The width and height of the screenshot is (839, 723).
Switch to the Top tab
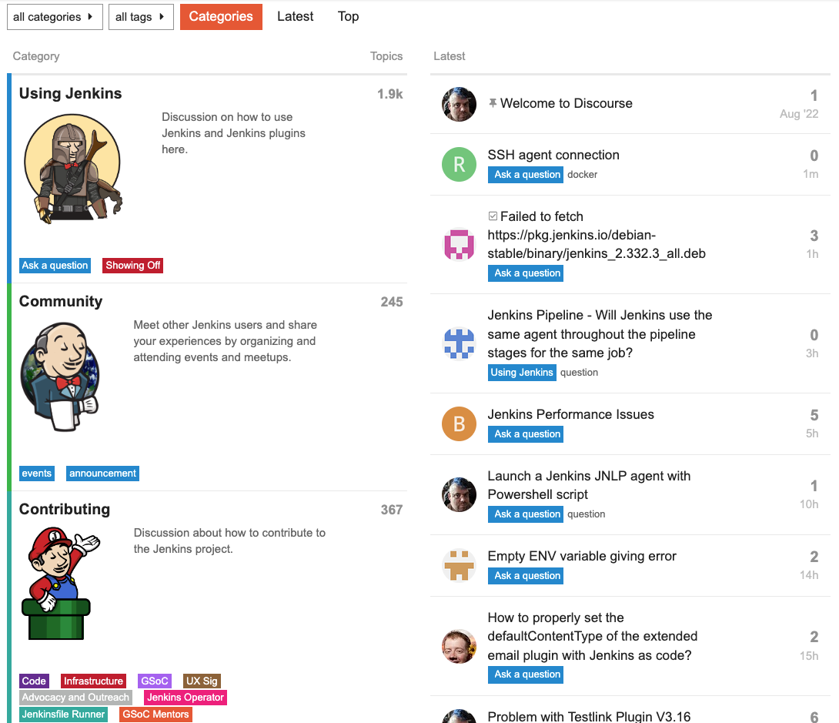[x=348, y=17]
